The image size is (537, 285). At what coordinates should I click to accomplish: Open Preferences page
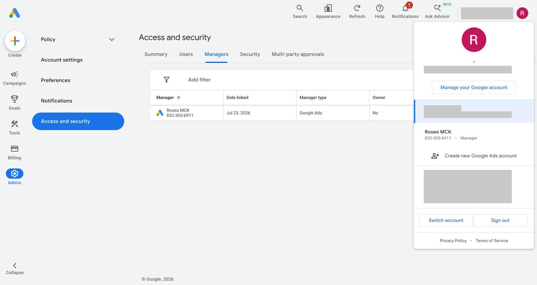[55, 80]
